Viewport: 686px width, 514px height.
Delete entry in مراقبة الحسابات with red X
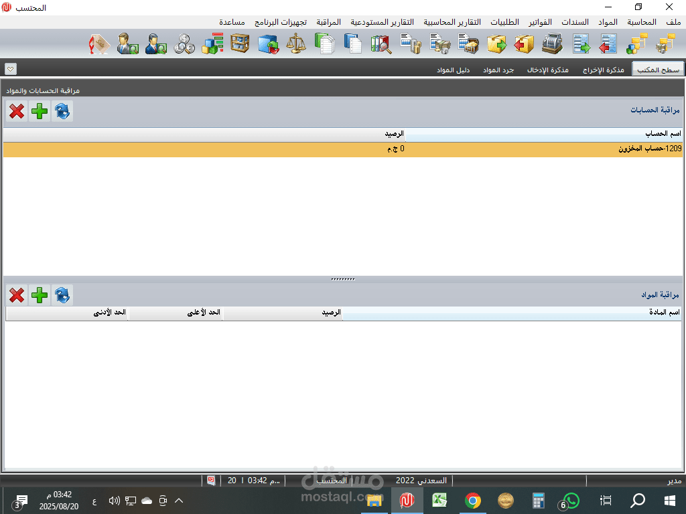[17, 111]
